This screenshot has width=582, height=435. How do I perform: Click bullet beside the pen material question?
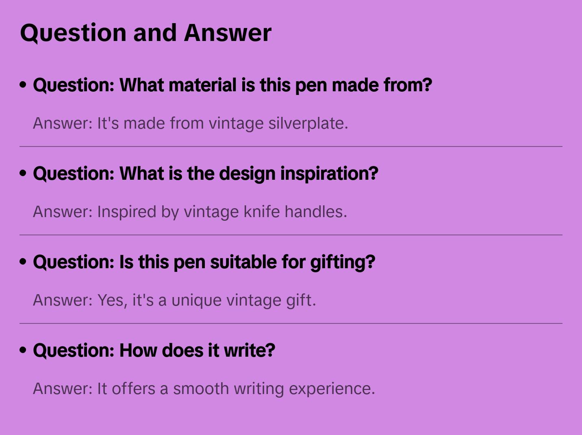tap(23, 85)
